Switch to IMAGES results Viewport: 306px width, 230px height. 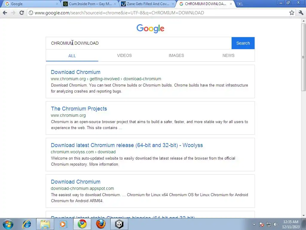tap(176, 55)
